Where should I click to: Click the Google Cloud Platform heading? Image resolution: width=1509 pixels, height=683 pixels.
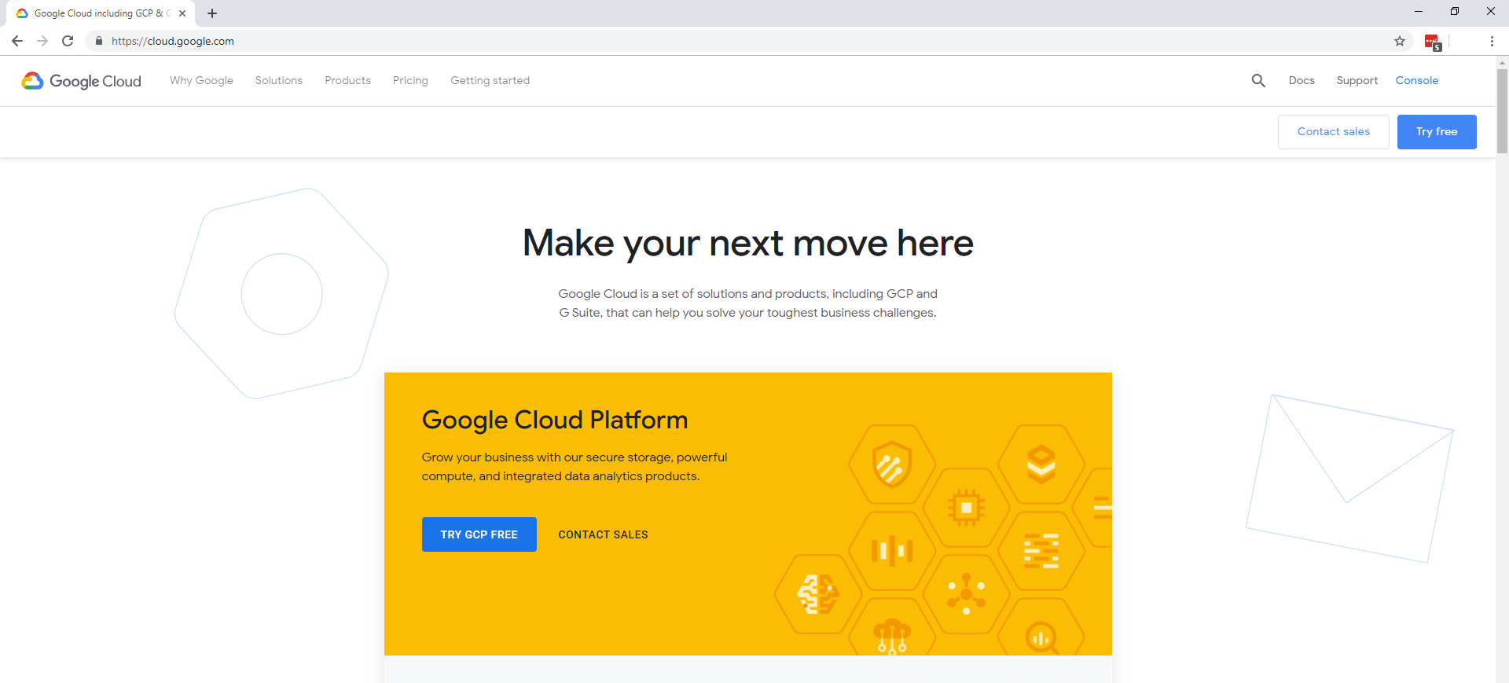[x=555, y=420]
